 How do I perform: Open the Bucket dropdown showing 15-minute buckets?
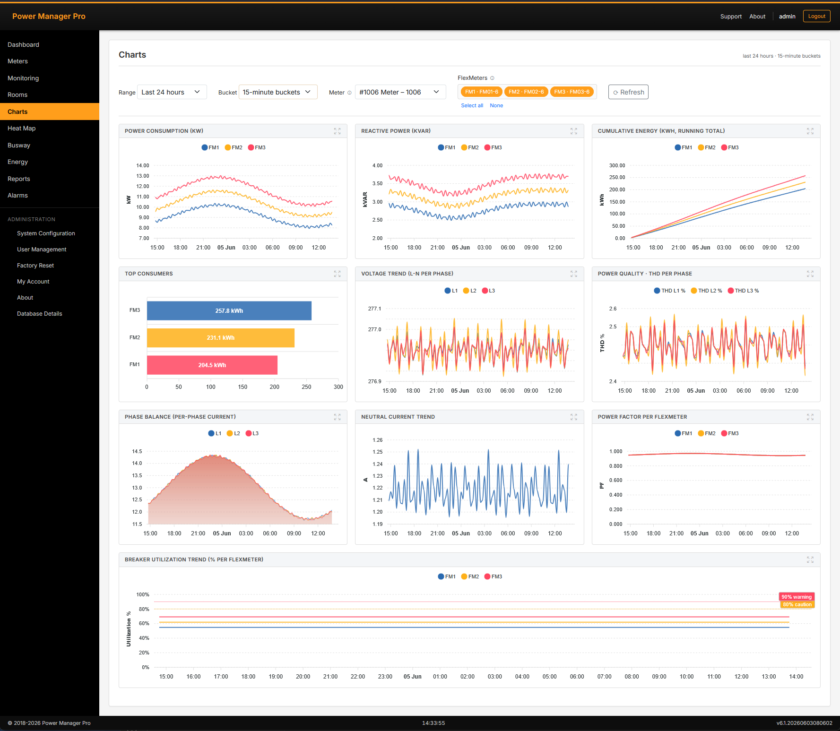point(278,92)
